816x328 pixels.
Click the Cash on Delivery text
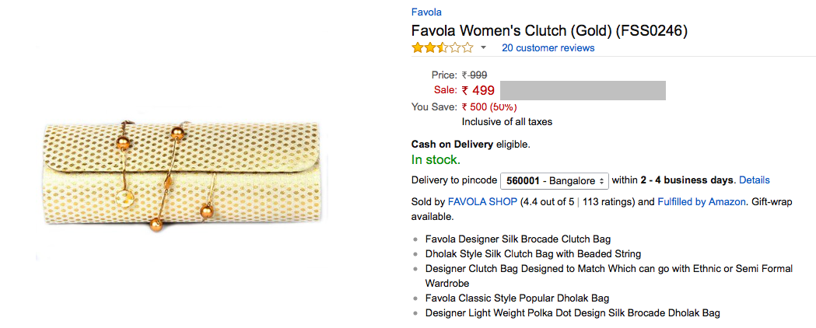click(x=452, y=144)
